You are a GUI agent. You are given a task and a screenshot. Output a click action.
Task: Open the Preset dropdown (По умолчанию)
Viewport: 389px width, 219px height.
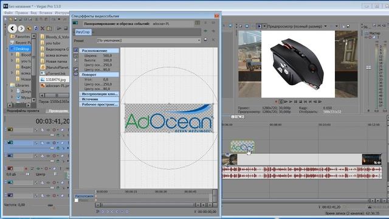148,41
